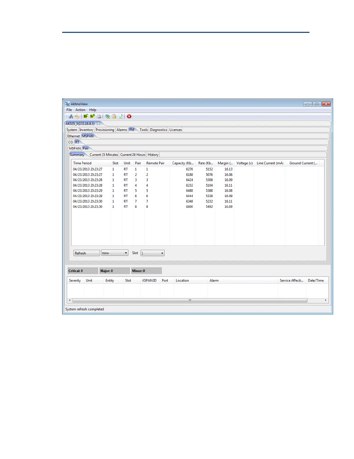Switch to the Alarms tab
This screenshot has width=354, height=459.
(x=122, y=130)
